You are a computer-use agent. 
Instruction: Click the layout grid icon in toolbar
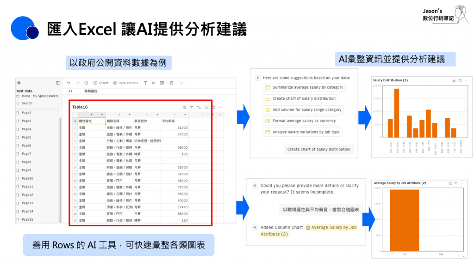click(171, 83)
